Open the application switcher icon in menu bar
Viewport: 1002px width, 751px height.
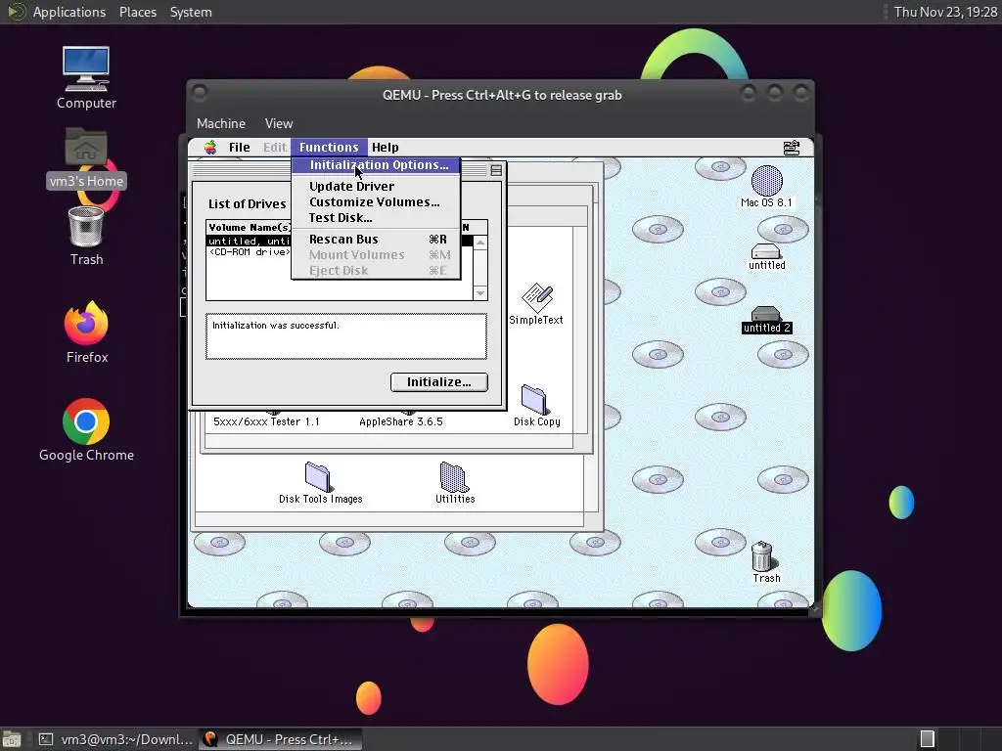[x=791, y=148]
